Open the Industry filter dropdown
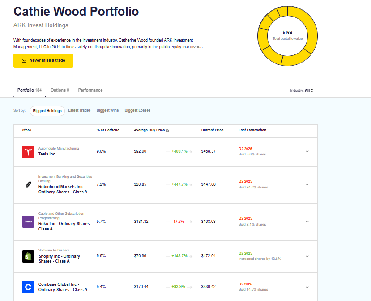This screenshot has width=371, height=301. click(x=301, y=90)
